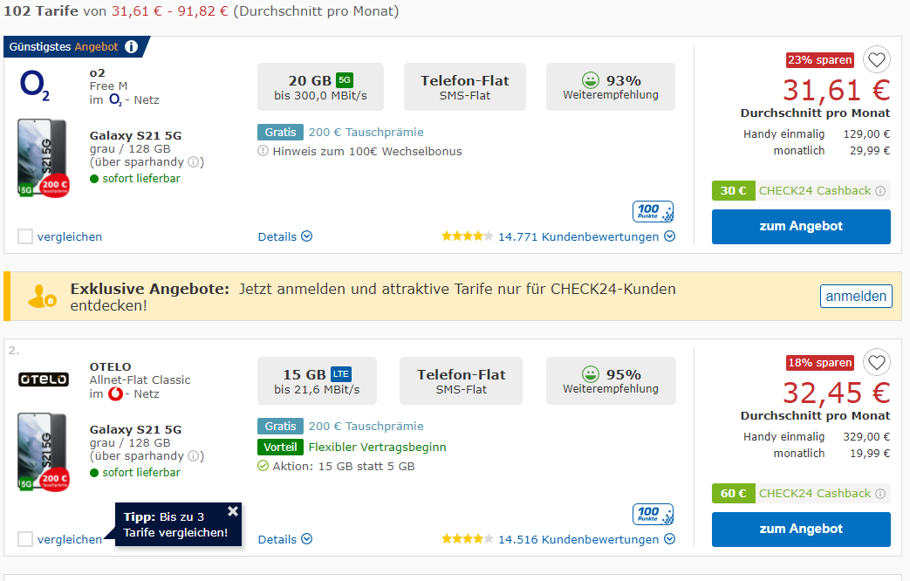Click 100 Punkte badge in o2 offer

coord(653,212)
